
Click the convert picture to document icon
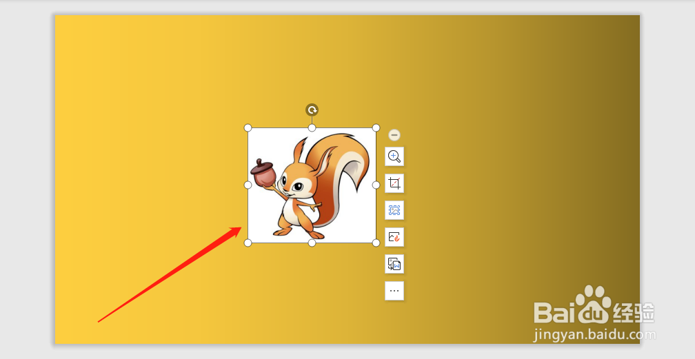click(x=394, y=264)
